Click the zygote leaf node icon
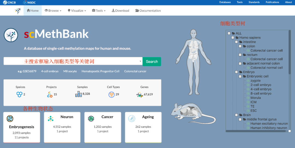Image resolution: width=295 pixels, height=148 pixels. 248,81
